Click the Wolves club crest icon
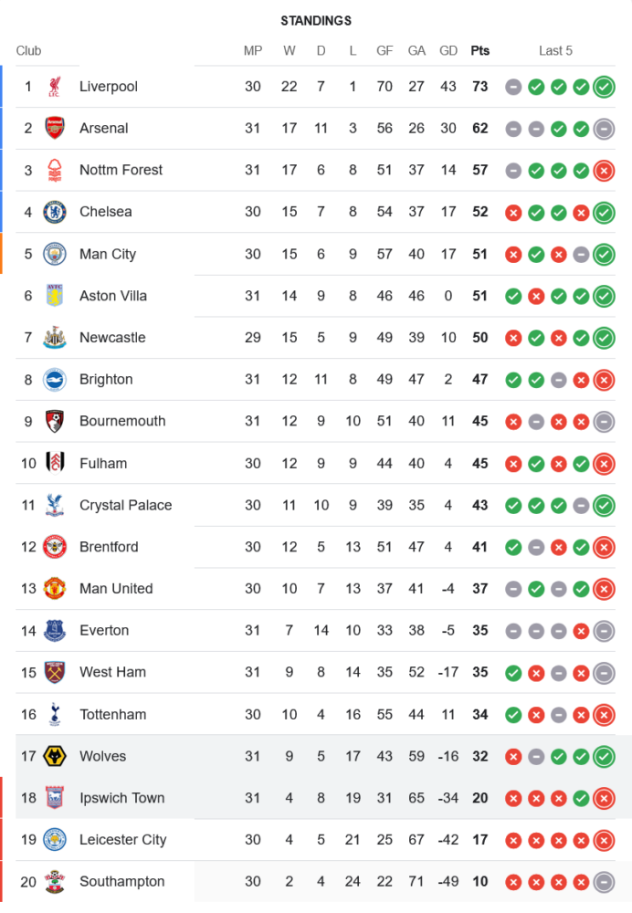 tap(55, 756)
